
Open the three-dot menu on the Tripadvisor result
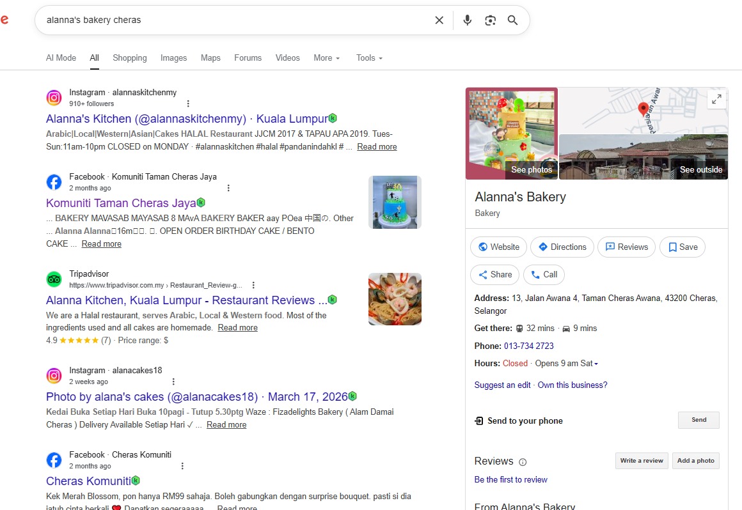click(253, 284)
